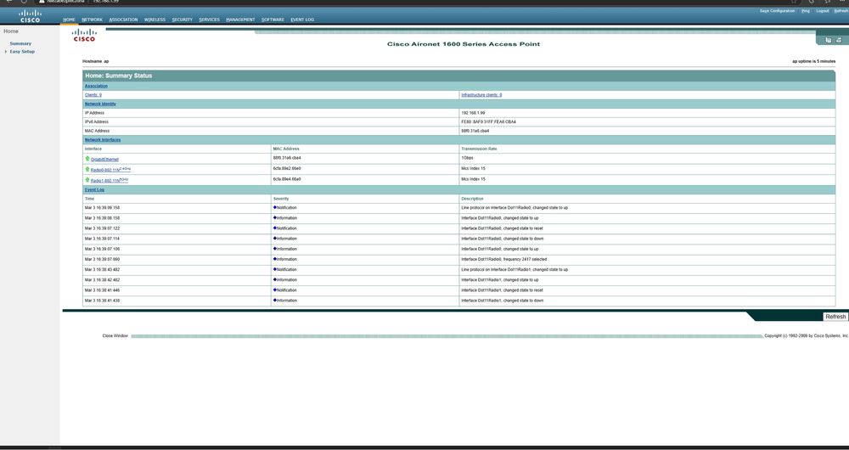Expand the Easy Setup arrow in the sidebar
The height and width of the screenshot is (450, 849).
pyautogui.click(x=6, y=52)
